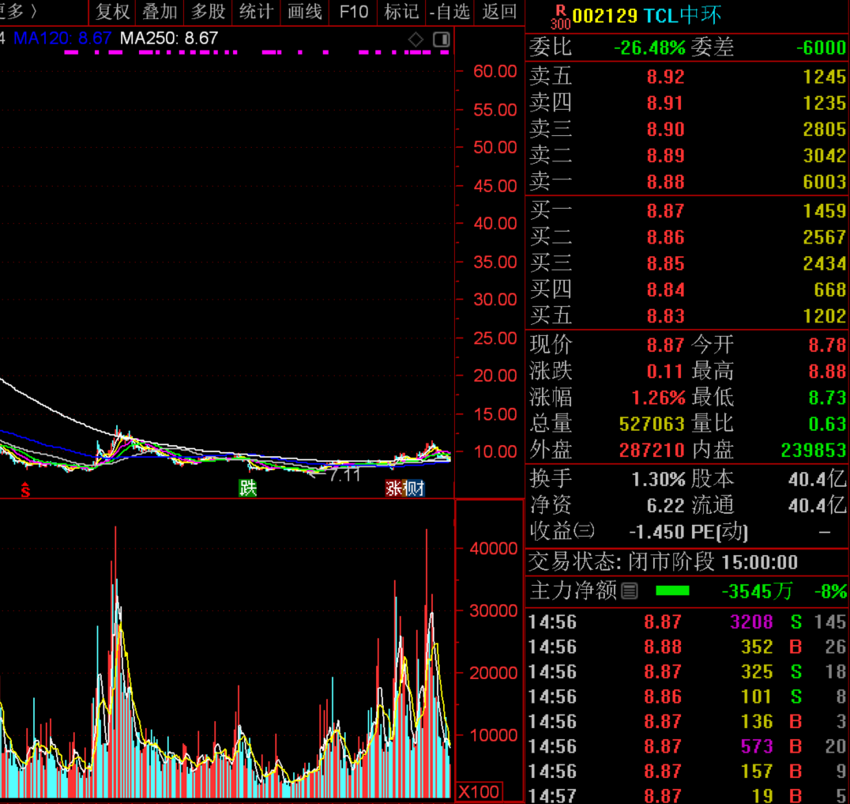Select 买一 price 8.87
Screen dimensions: 850x804
(665, 211)
